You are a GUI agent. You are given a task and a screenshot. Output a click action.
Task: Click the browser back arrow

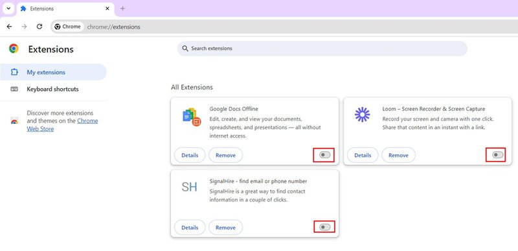pos(9,27)
